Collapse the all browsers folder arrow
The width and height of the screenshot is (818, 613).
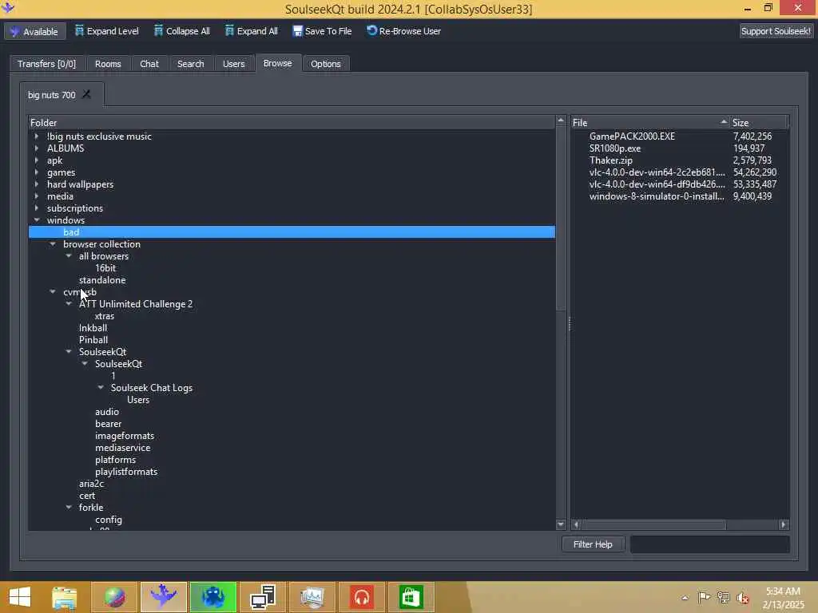tap(69, 256)
